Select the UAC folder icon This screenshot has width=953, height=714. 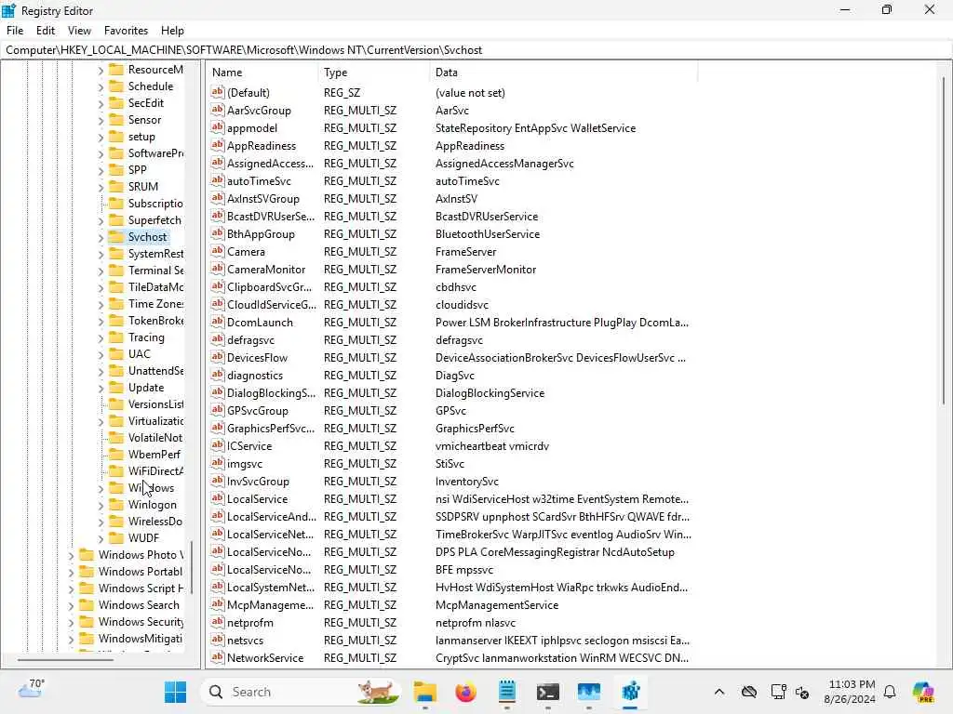[116, 354]
